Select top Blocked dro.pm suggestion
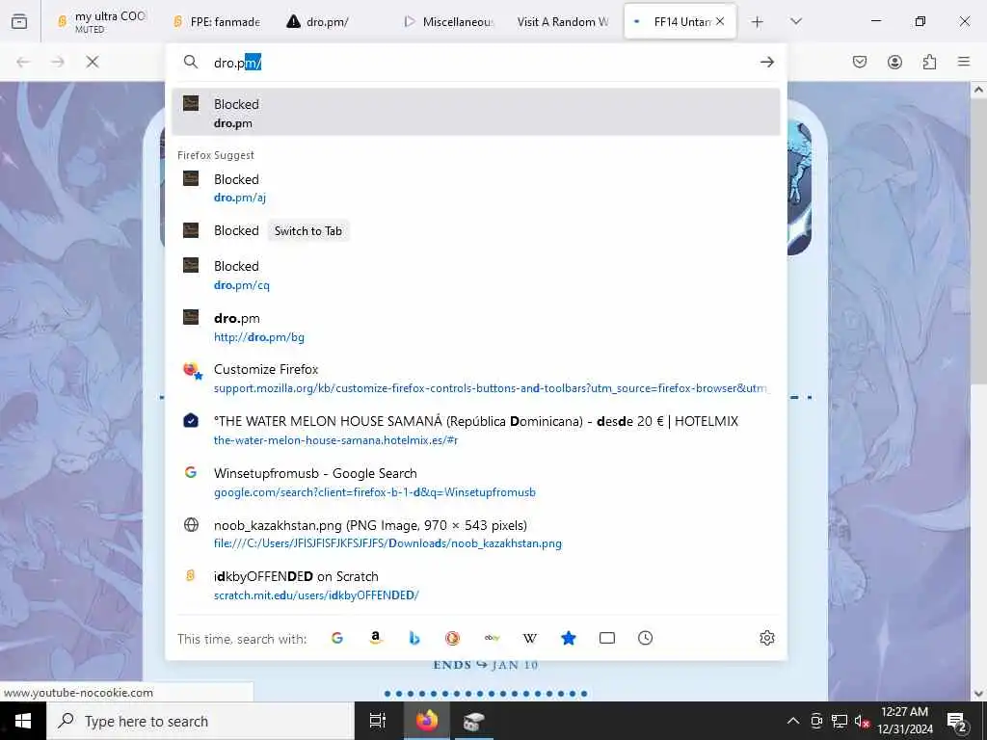Viewport: 987px width, 740px height. click(x=476, y=112)
